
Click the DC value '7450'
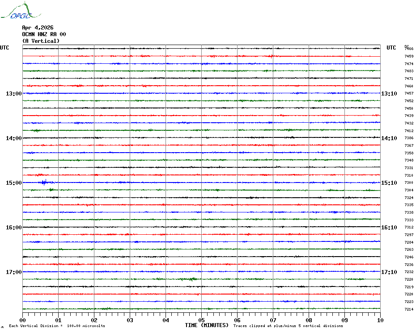409,108
